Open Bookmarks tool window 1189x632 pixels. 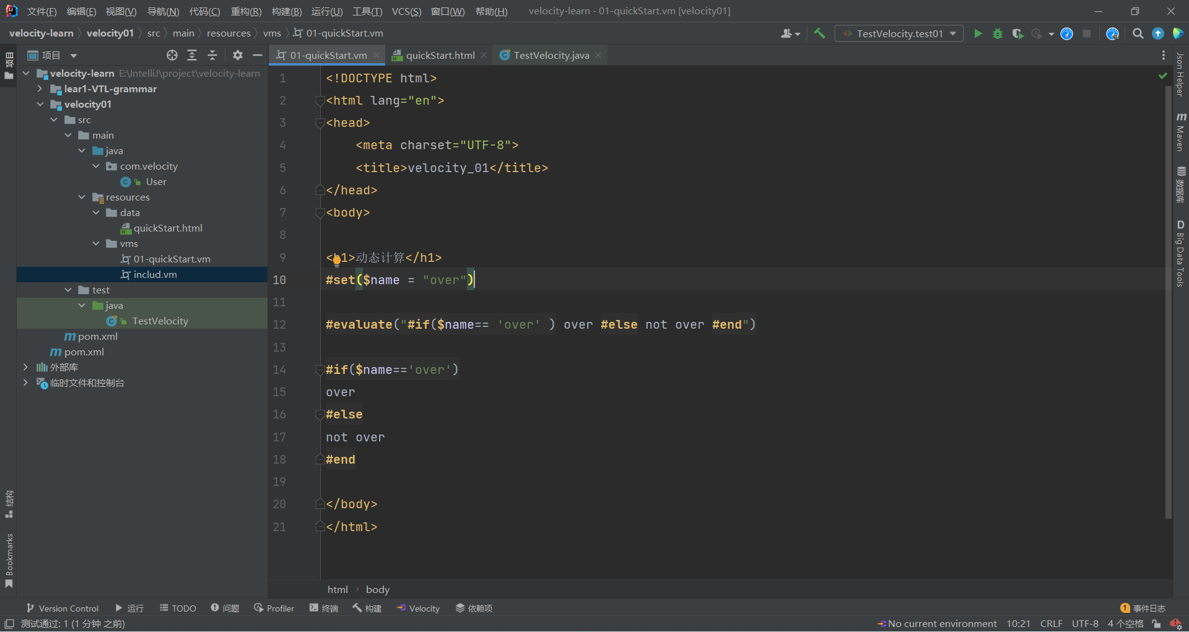[9, 561]
